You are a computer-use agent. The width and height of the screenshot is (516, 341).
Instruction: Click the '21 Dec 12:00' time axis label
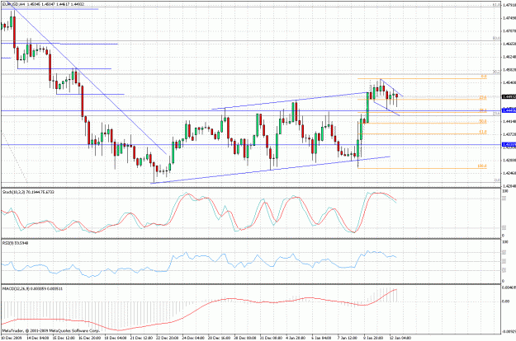141,338
